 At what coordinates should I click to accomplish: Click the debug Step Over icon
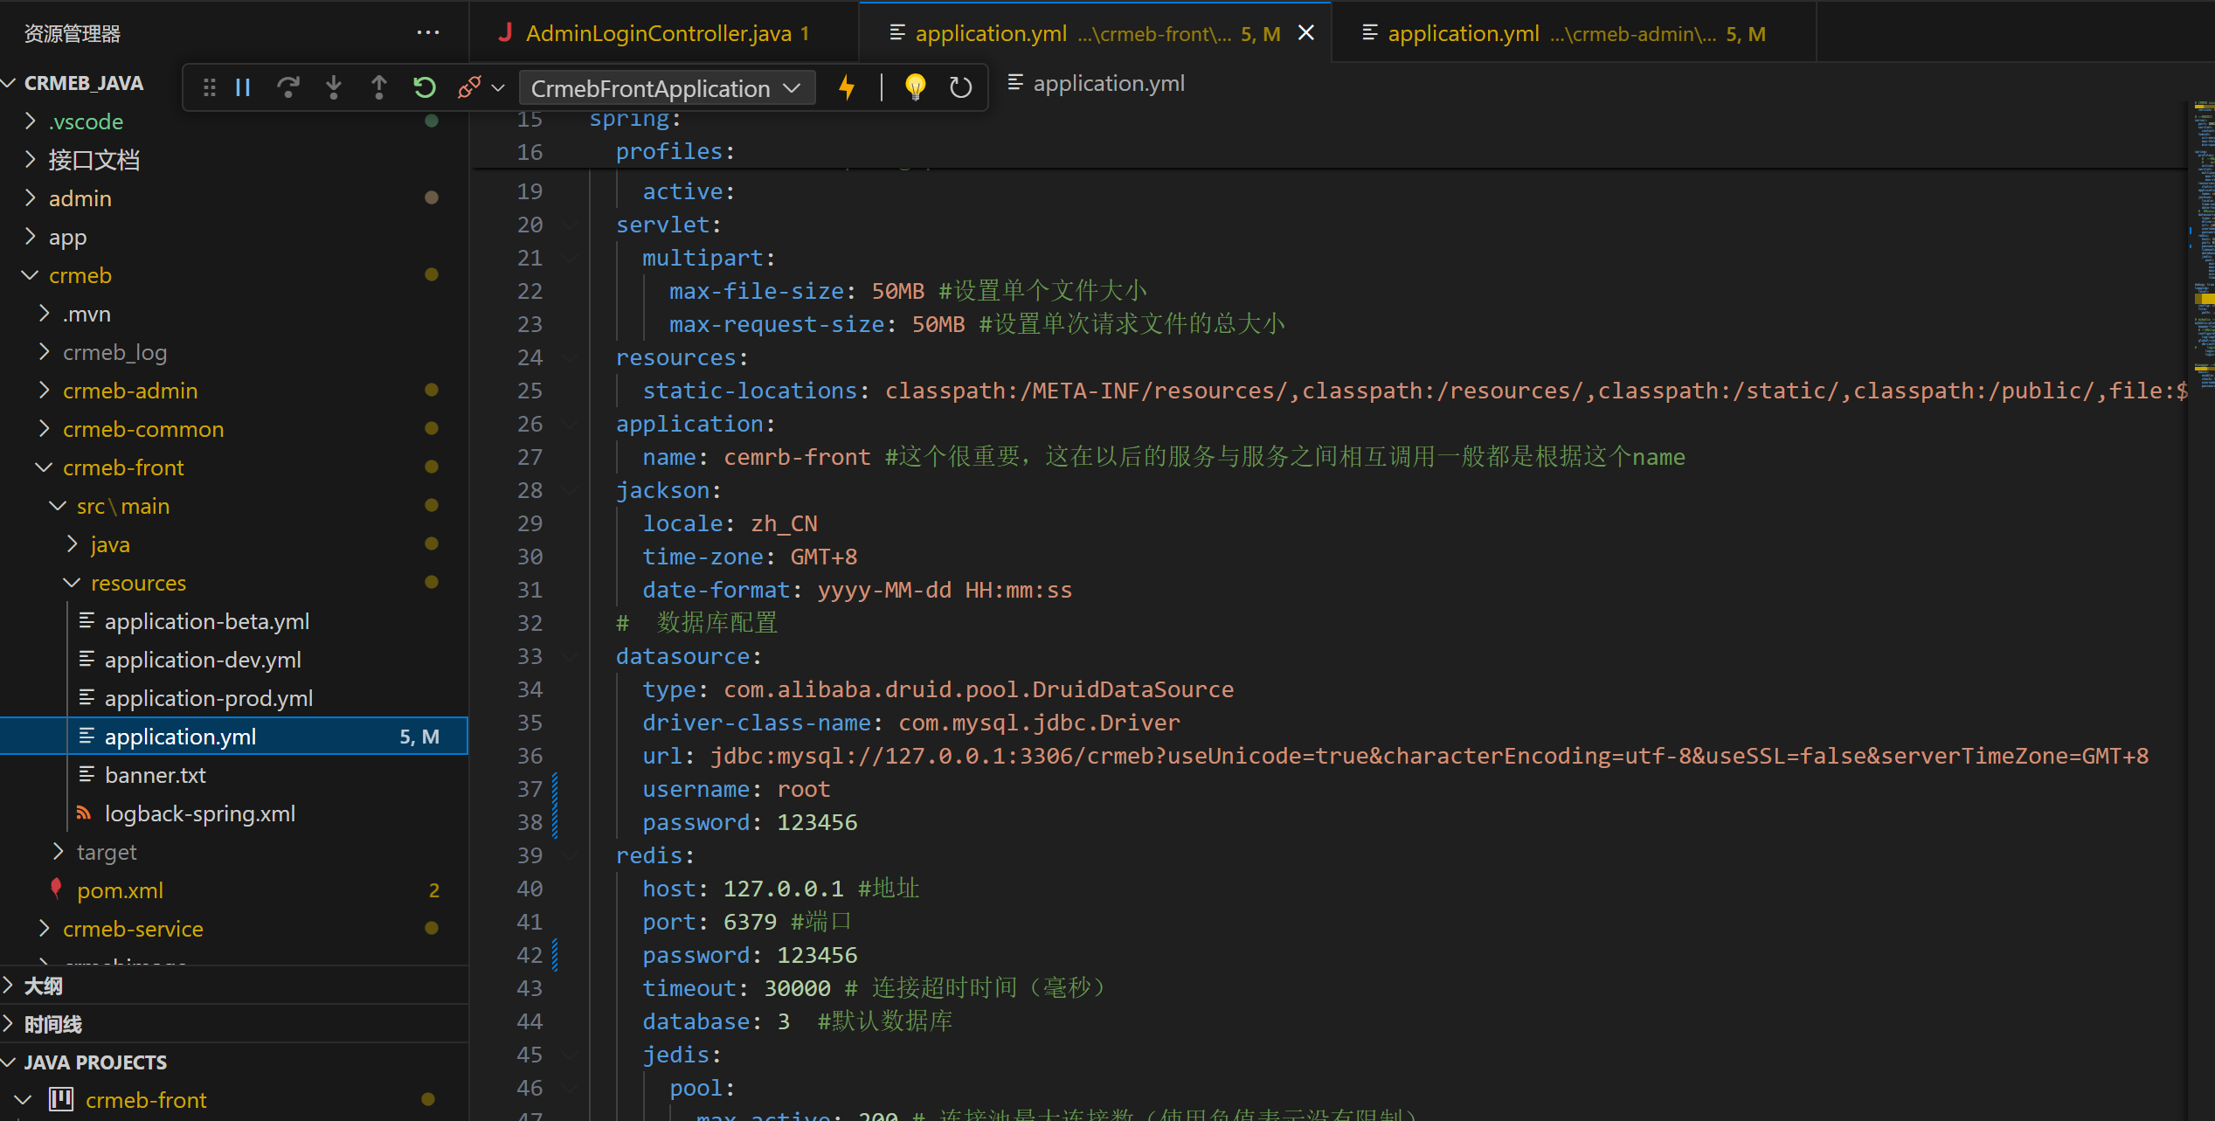tap(288, 87)
